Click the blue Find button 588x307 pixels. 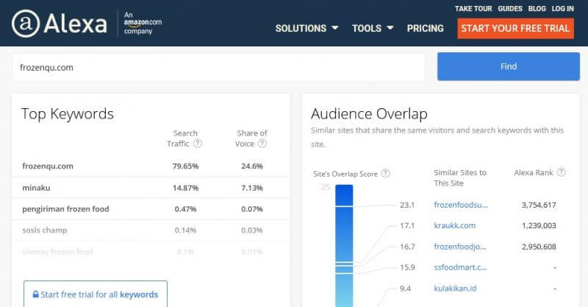pos(509,66)
